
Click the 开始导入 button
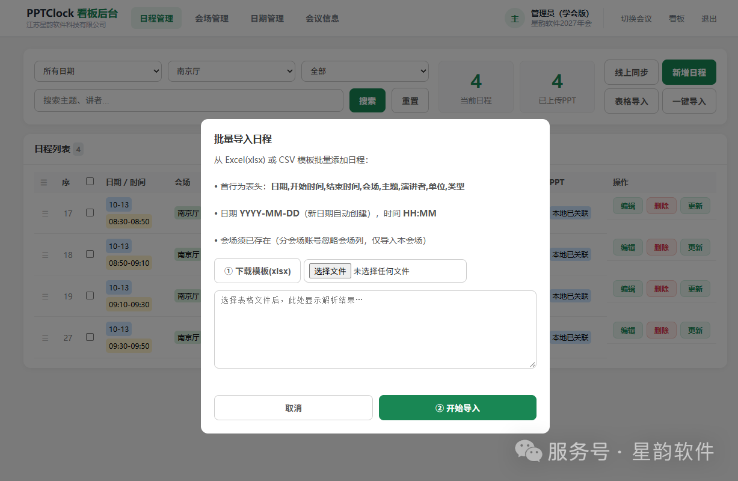[458, 408]
